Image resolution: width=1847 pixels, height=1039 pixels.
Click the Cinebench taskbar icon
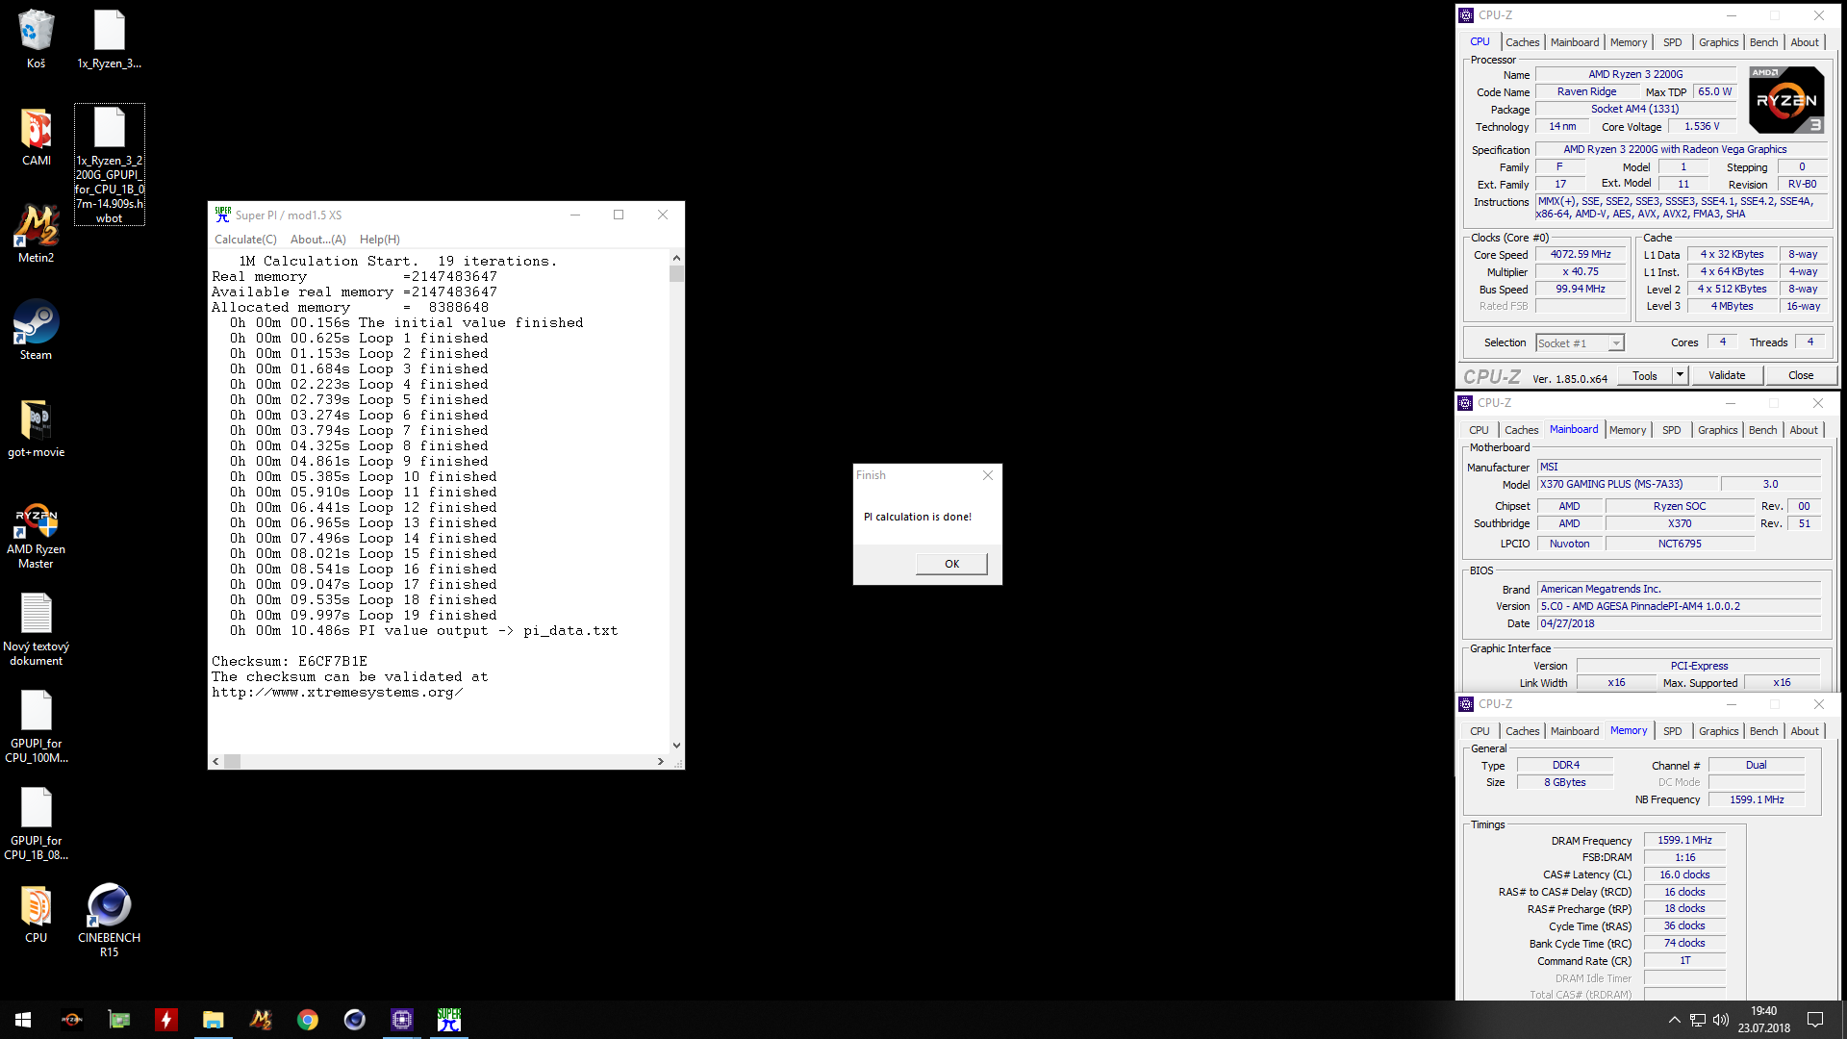click(355, 1020)
